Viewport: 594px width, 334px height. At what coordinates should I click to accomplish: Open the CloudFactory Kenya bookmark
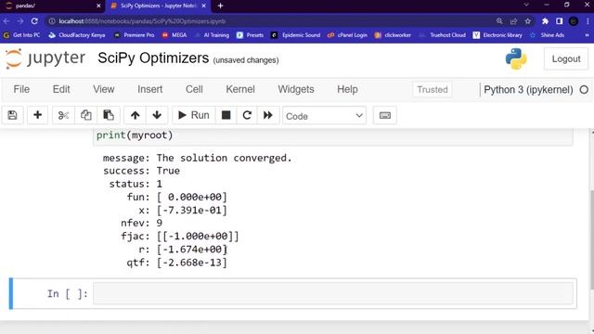coord(77,35)
